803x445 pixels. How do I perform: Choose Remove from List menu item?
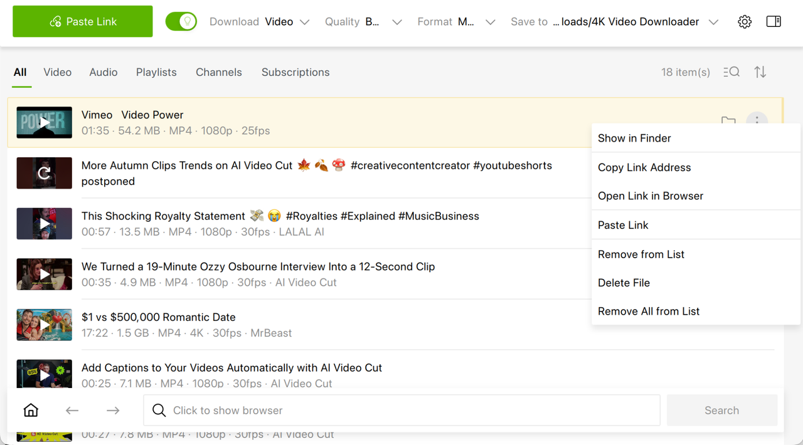click(696, 254)
